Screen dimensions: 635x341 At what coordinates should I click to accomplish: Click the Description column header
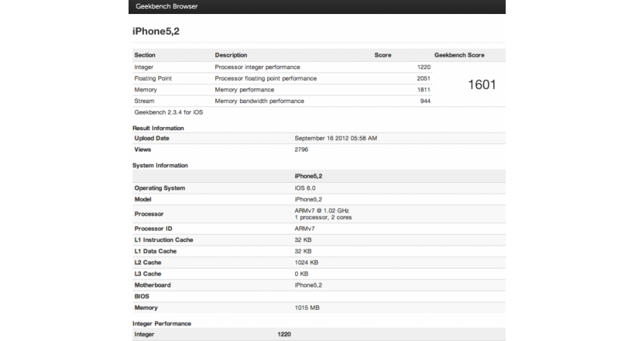(231, 55)
